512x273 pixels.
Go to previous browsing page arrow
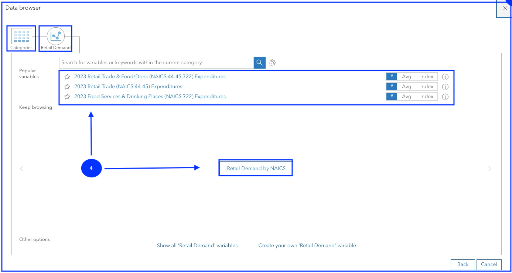22,169
